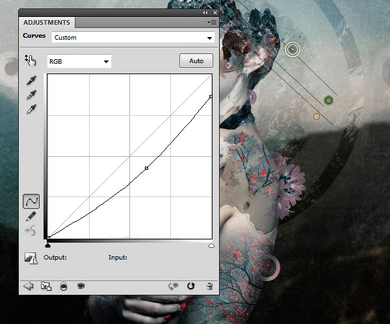Pick the gray point eyedropper
390x324 pixels.
tap(31, 94)
